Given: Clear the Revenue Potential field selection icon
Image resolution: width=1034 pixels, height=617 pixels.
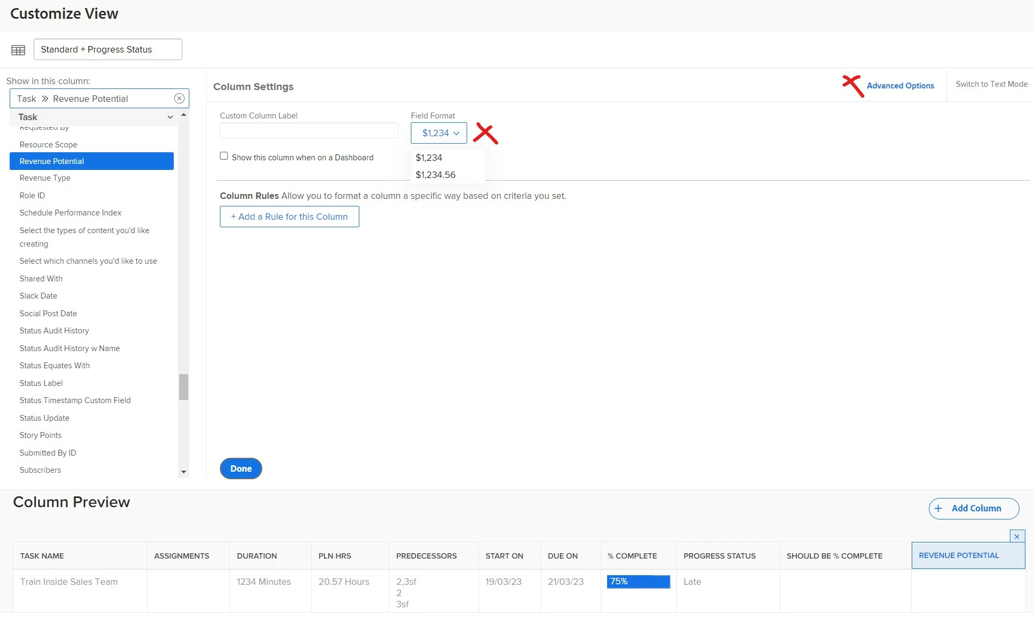Looking at the screenshot, I should (179, 99).
